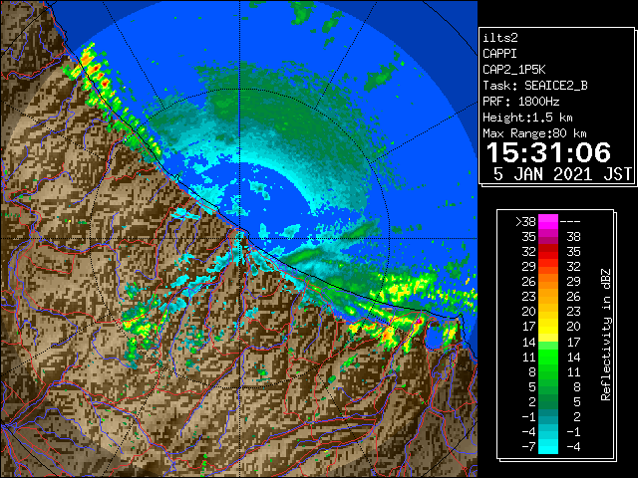Click the 'Max Range:80 km' text

click(534, 133)
